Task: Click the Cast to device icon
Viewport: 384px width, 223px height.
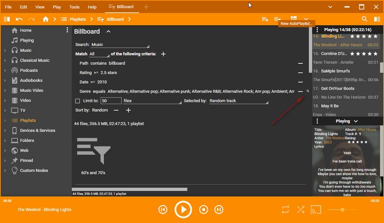Action: pyautogui.click(x=315, y=210)
